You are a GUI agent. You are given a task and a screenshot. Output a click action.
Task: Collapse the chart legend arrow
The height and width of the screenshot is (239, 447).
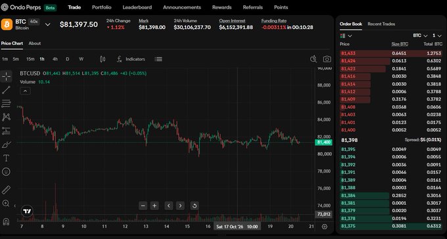click(25, 91)
